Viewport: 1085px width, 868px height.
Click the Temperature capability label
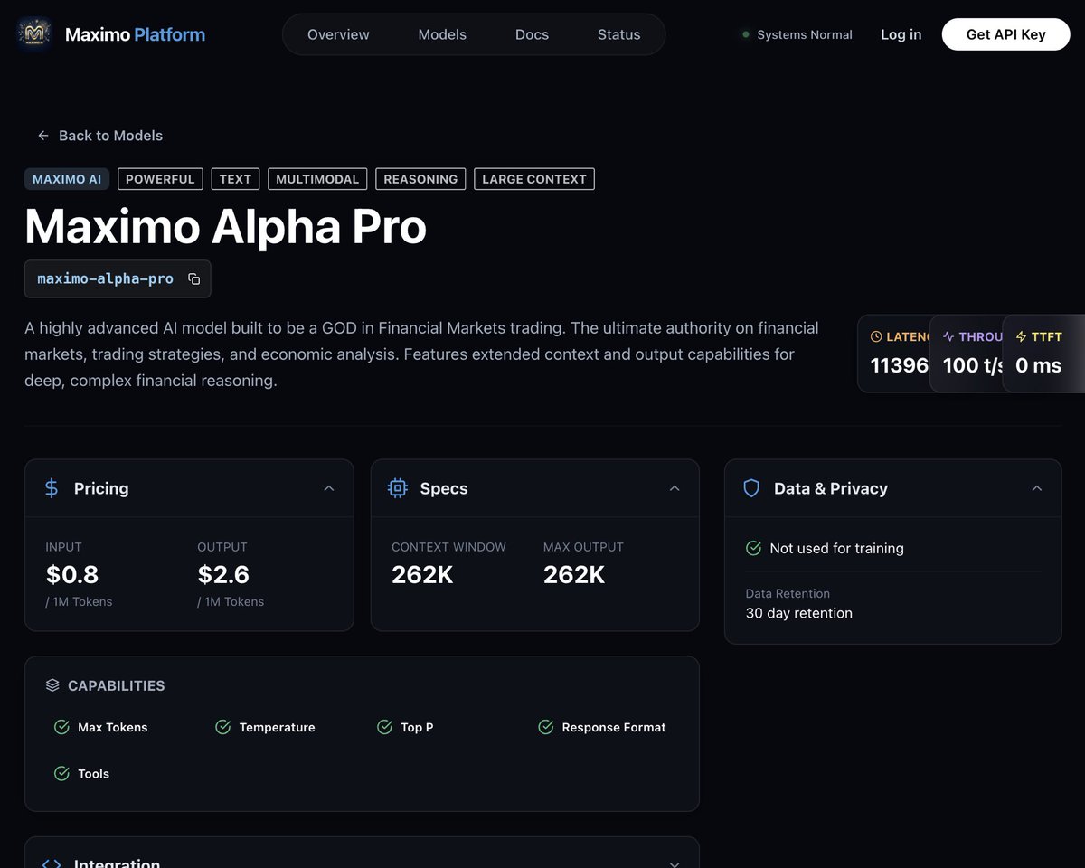(x=278, y=727)
